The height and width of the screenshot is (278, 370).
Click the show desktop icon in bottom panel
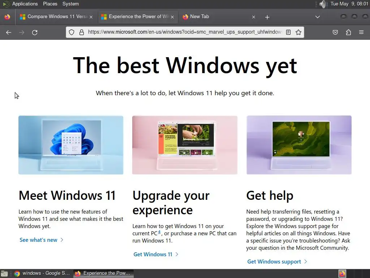pos(4,274)
